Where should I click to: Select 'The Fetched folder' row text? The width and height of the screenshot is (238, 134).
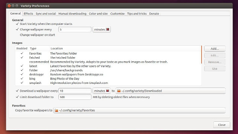pos(63,58)
